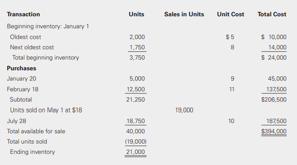Select the Ending inventory 21,000 value
297x165 pixels.
[x=135, y=152]
